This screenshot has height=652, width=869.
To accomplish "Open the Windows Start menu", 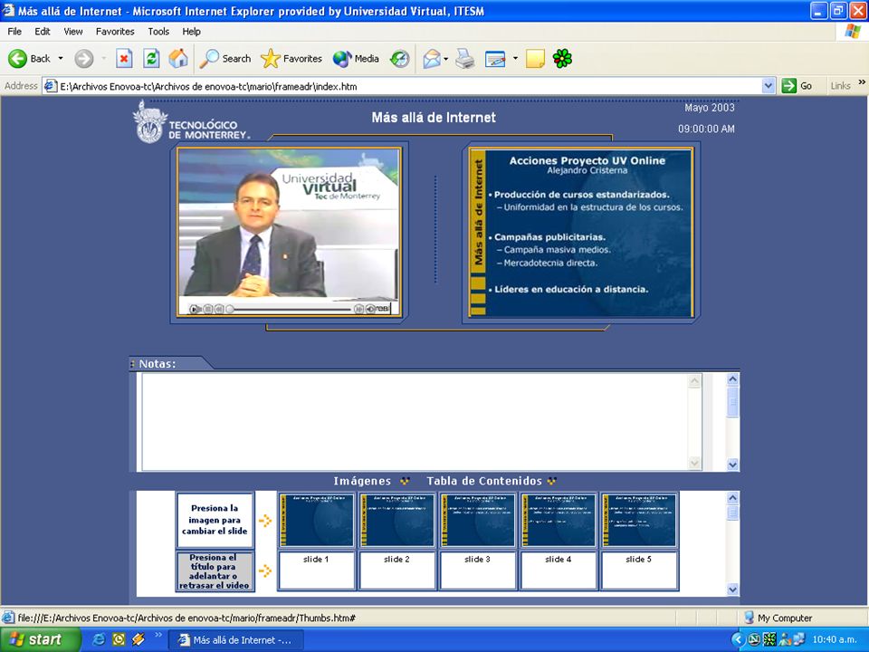I will click(x=40, y=639).
